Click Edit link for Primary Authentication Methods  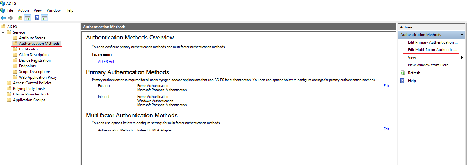(386, 86)
